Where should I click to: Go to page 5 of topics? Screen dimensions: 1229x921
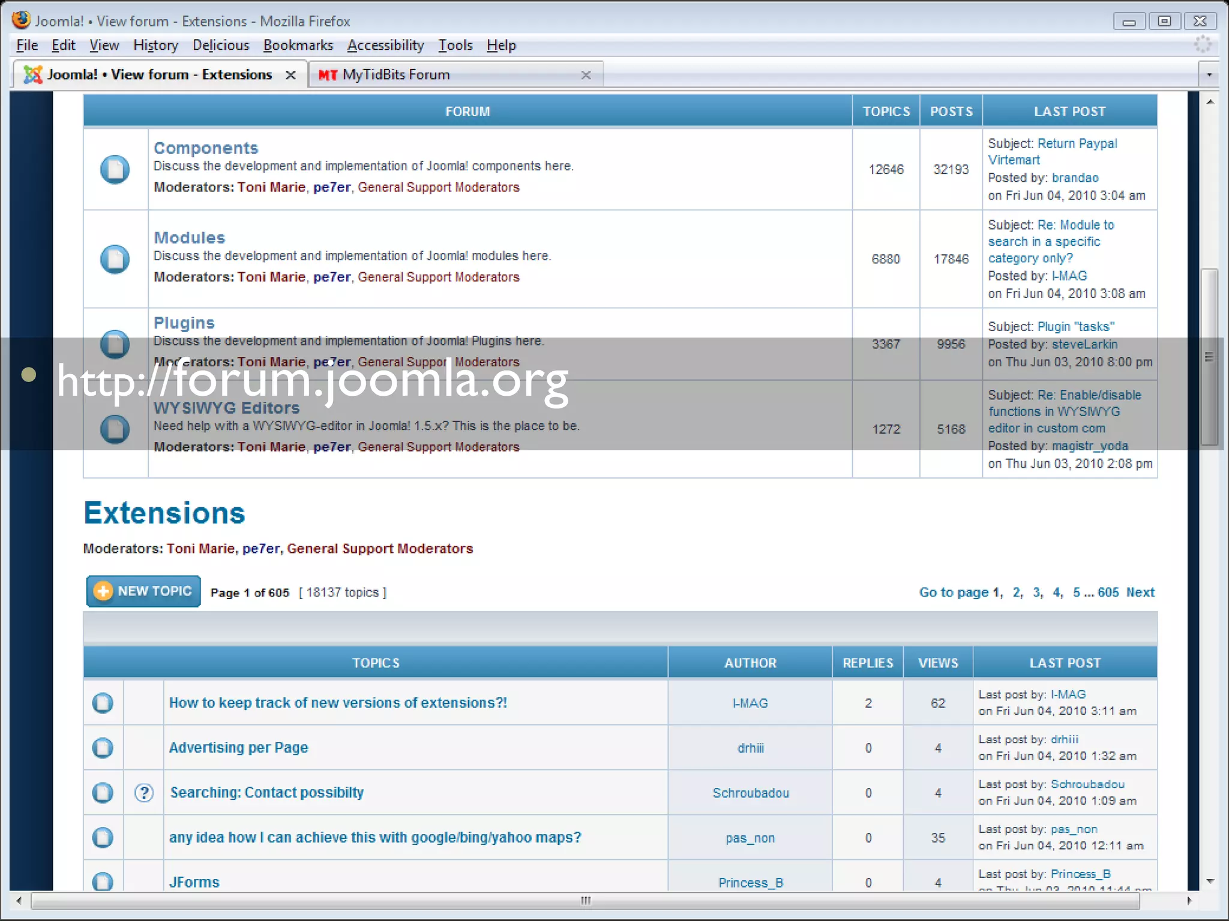tap(1077, 592)
